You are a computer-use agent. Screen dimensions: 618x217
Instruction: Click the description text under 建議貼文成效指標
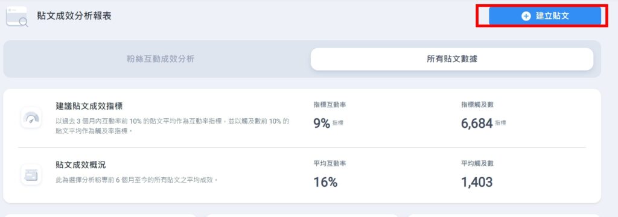click(x=173, y=126)
